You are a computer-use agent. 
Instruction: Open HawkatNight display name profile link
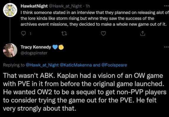(x=34, y=6)
